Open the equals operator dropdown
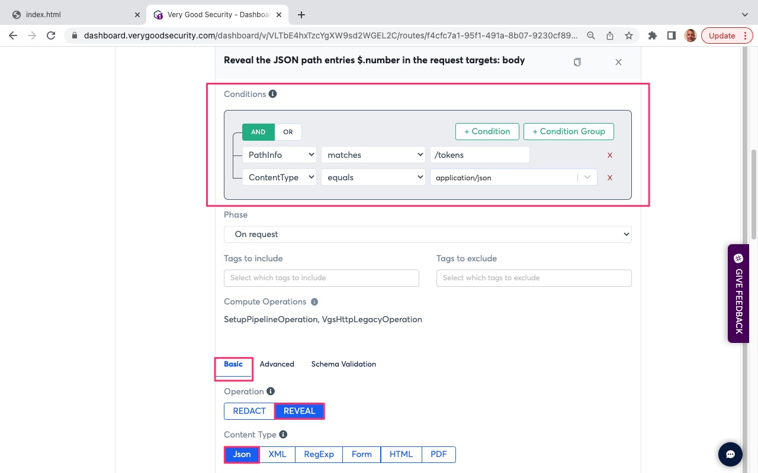 (x=373, y=177)
